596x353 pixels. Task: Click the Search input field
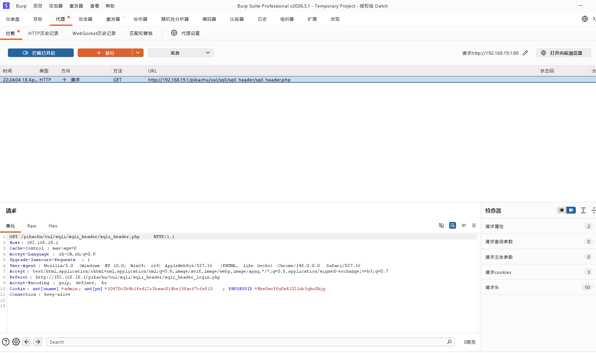point(250,342)
